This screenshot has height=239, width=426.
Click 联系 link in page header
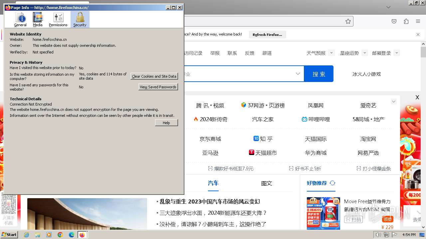tap(232, 53)
